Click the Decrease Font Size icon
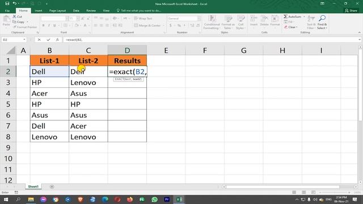Screen dimensions: 363x204 pyautogui.click(x=88, y=18)
